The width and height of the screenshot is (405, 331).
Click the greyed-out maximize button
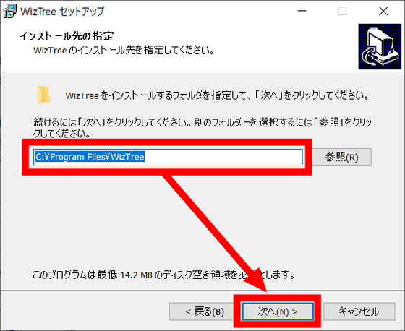click(342, 11)
